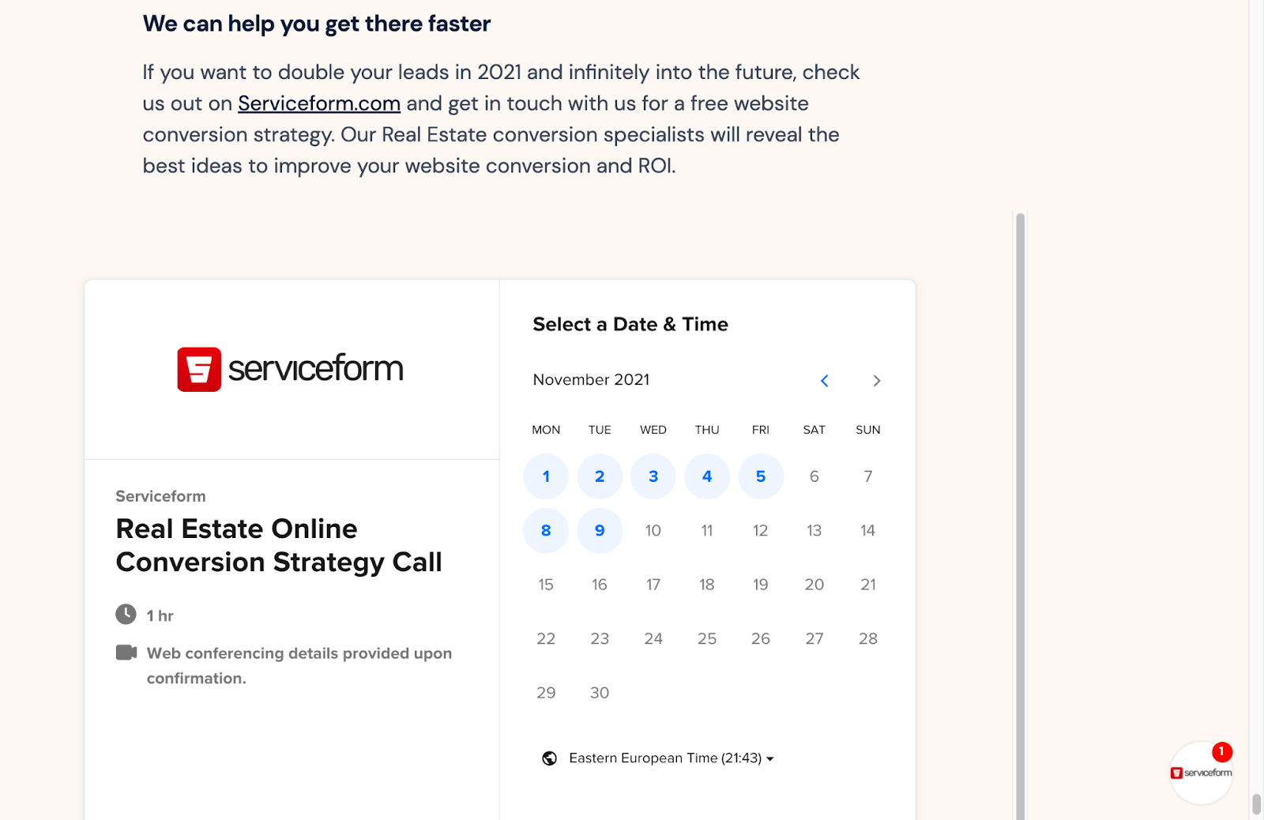Advance to next month arrow
Image resolution: width=1264 pixels, height=820 pixels.
(x=876, y=381)
